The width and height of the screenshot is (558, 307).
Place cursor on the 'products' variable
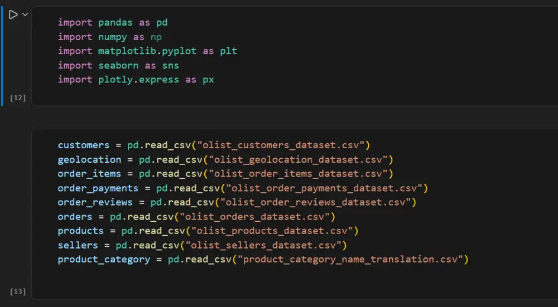pos(80,231)
